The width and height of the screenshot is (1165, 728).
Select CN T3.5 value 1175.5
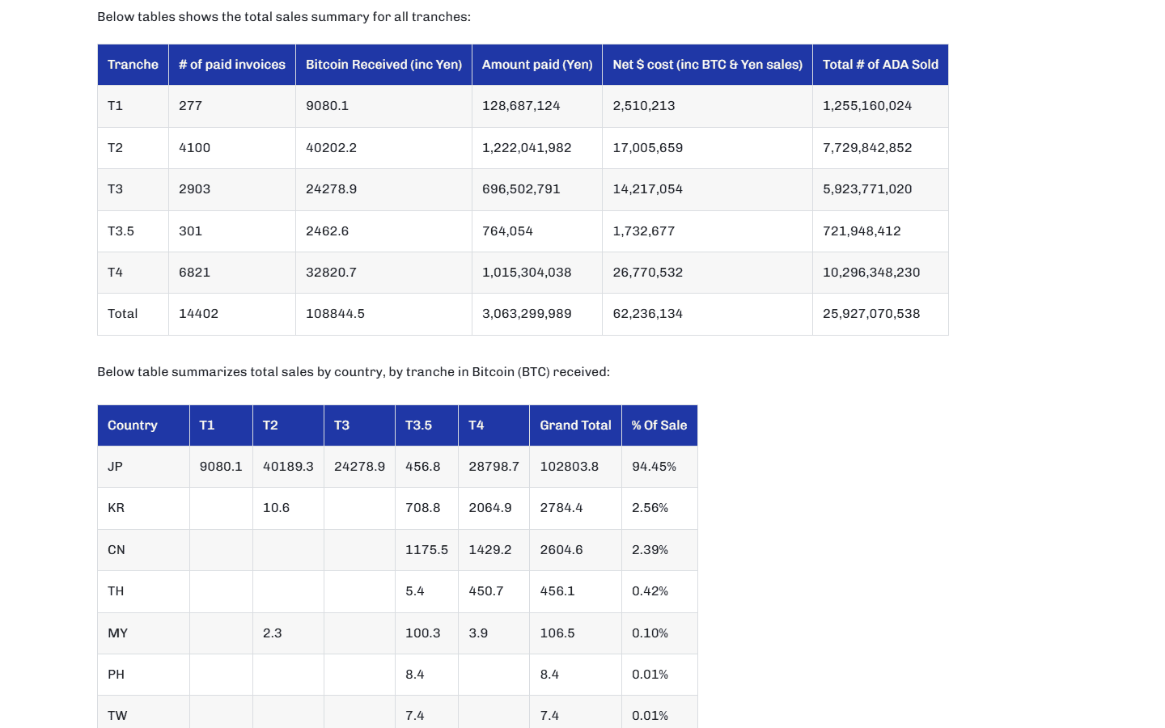426,550
